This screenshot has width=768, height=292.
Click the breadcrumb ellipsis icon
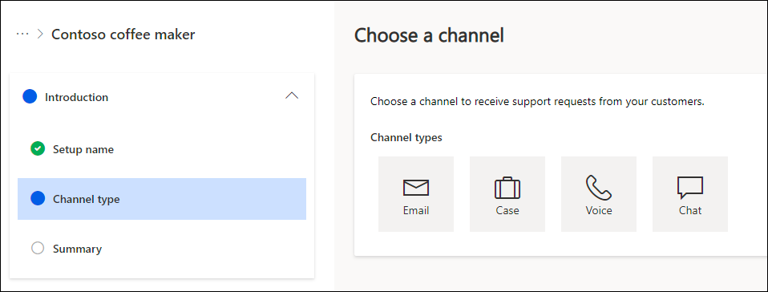click(22, 34)
